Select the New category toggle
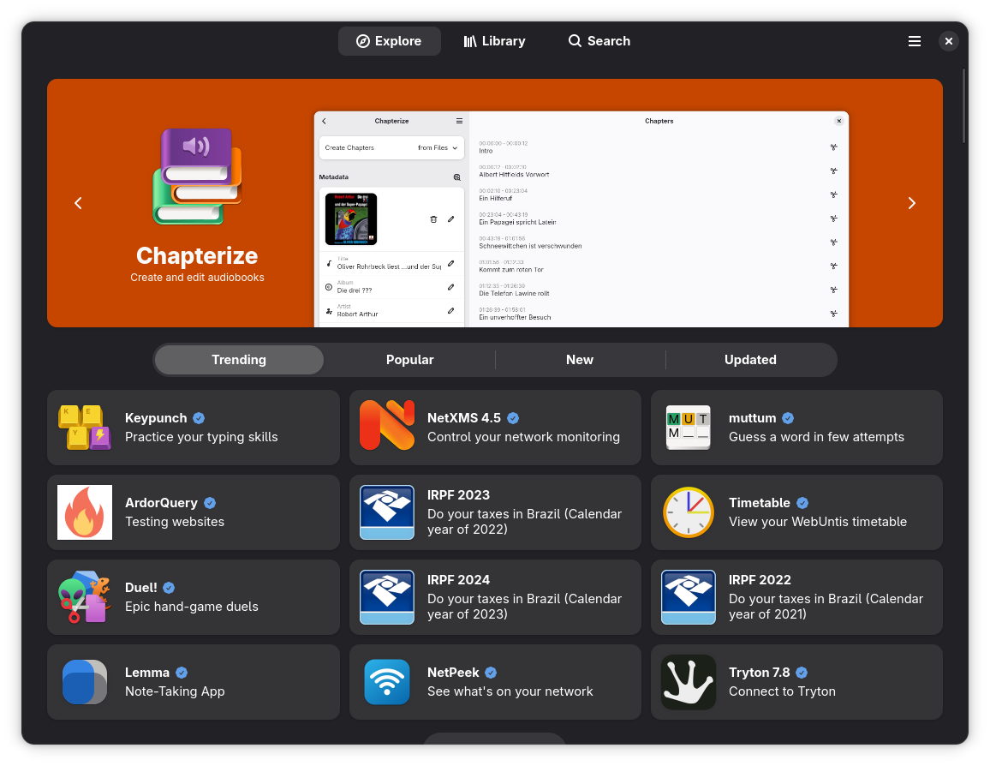 580,359
